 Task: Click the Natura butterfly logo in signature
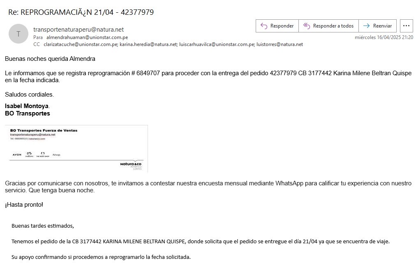pyautogui.click(x=29, y=155)
